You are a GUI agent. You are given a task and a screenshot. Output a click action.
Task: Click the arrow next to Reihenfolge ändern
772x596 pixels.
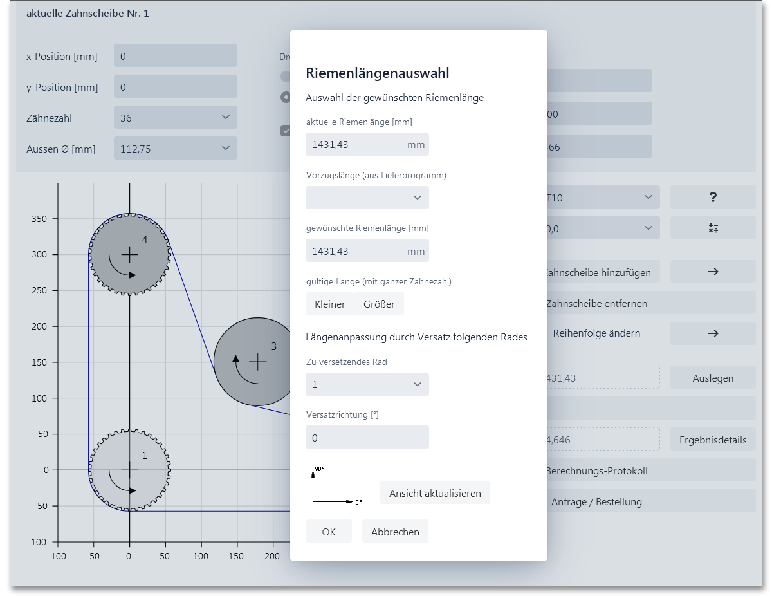(x=713, y=333)
